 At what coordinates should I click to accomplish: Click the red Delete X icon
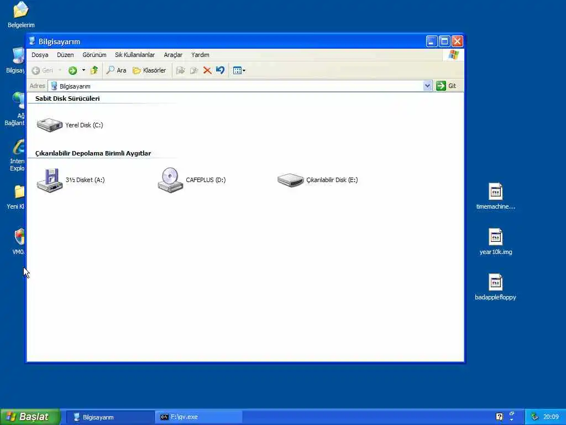tap(207, 70)
